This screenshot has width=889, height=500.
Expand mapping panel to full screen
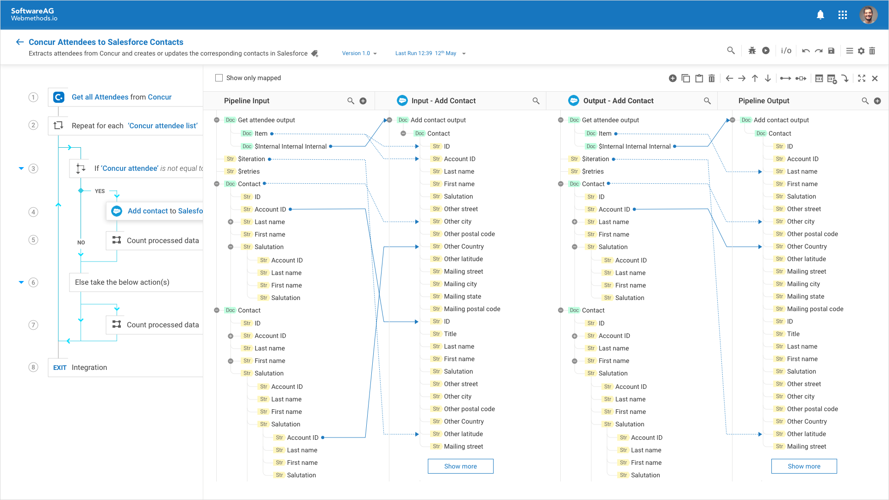(x=862, y=78)
